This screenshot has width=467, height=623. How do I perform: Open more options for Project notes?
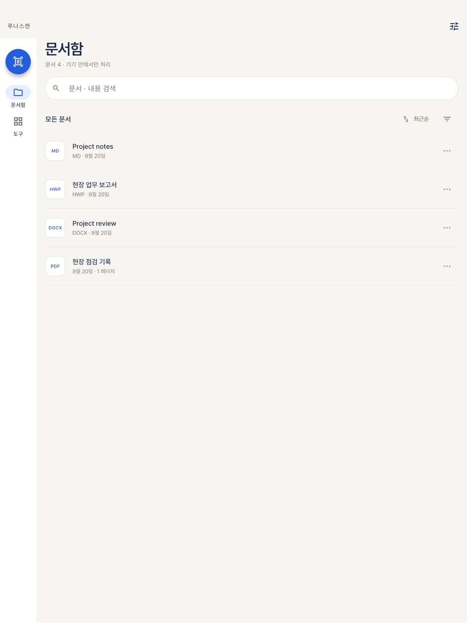click(447, 151)
